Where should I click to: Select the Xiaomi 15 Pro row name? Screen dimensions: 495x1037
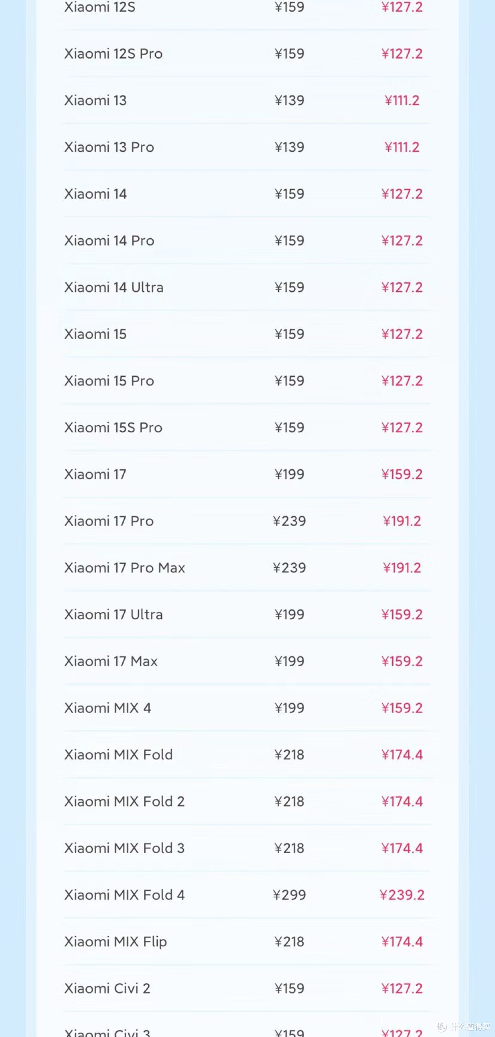pyautogui.click(x=109, y=381)
